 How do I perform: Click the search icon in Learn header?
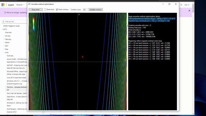click(x=181, y=5)
